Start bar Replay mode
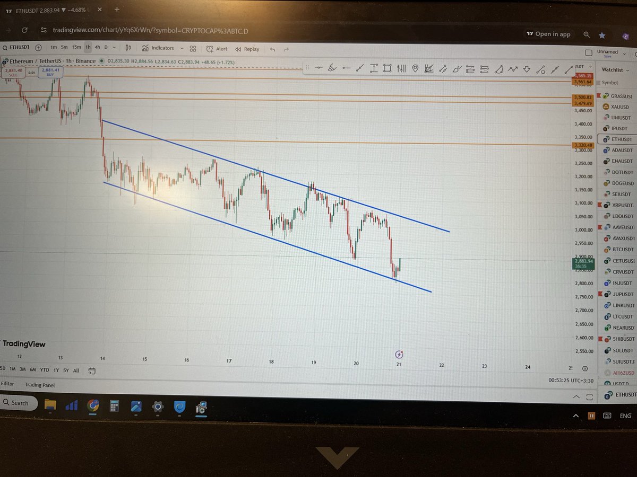The width and height of the screenshot is (637, 477). pos(248,49)
